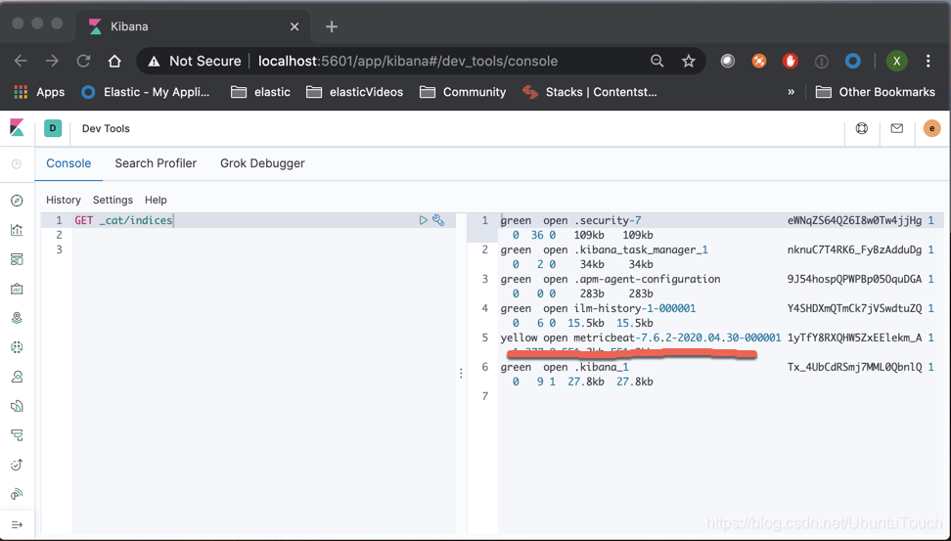Screen dimensions: 951x541
Task: Open the 'Stacks | Contentst...' bookmark
Action: tap(590, 92)
